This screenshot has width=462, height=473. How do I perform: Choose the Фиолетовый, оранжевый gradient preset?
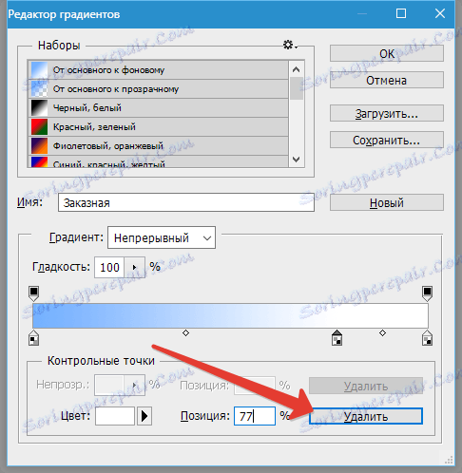[158, 146]
